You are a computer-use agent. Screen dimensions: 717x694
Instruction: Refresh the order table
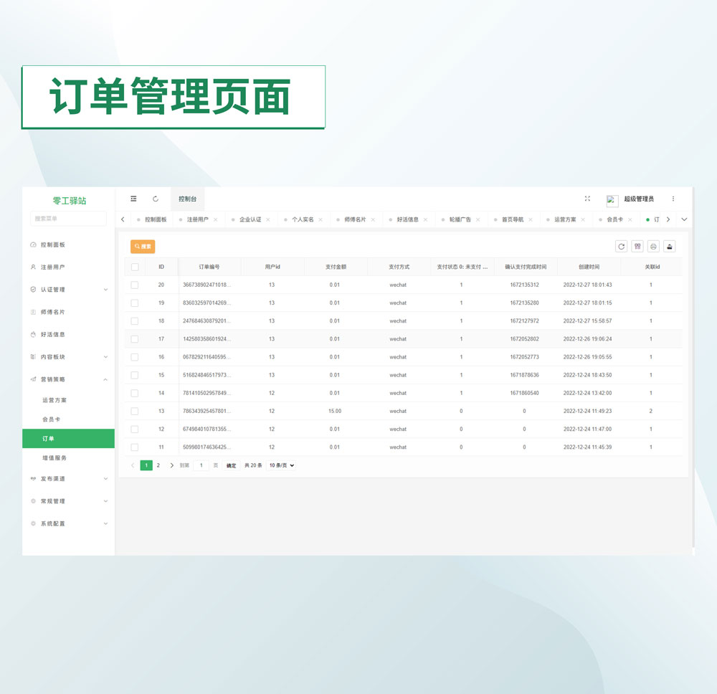pos(621,247)
